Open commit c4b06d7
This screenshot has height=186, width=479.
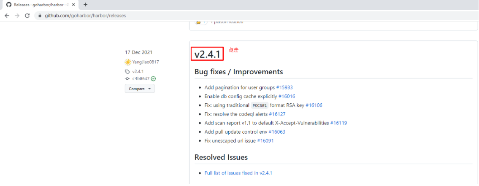click(x=141, y=78)
